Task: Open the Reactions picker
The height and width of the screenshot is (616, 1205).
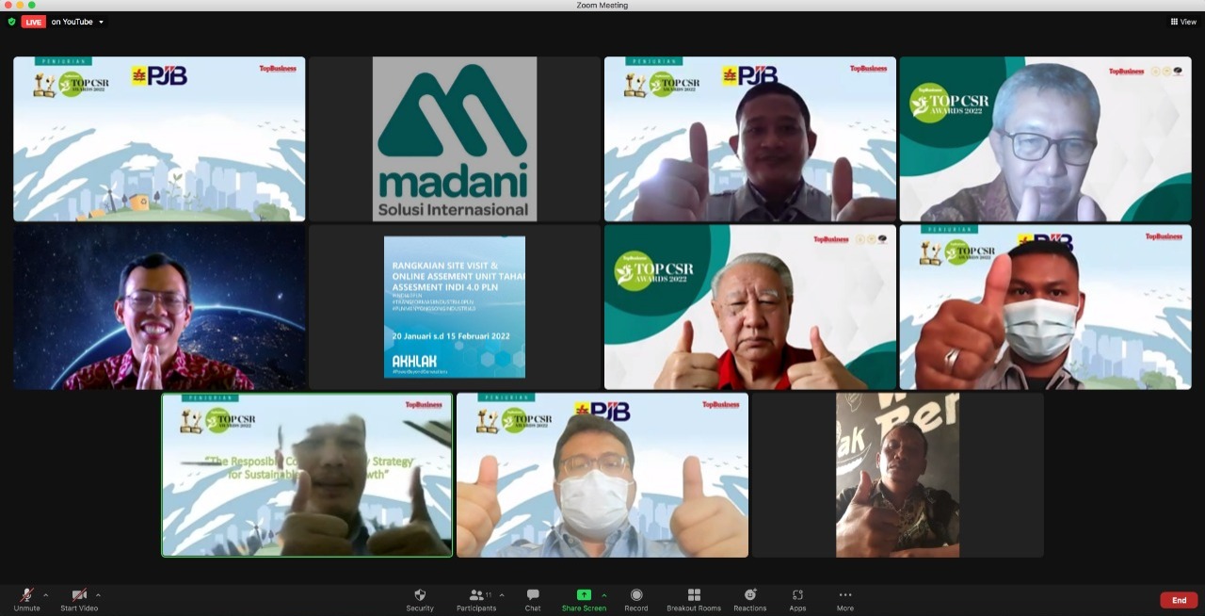Action: coord(750,599)
